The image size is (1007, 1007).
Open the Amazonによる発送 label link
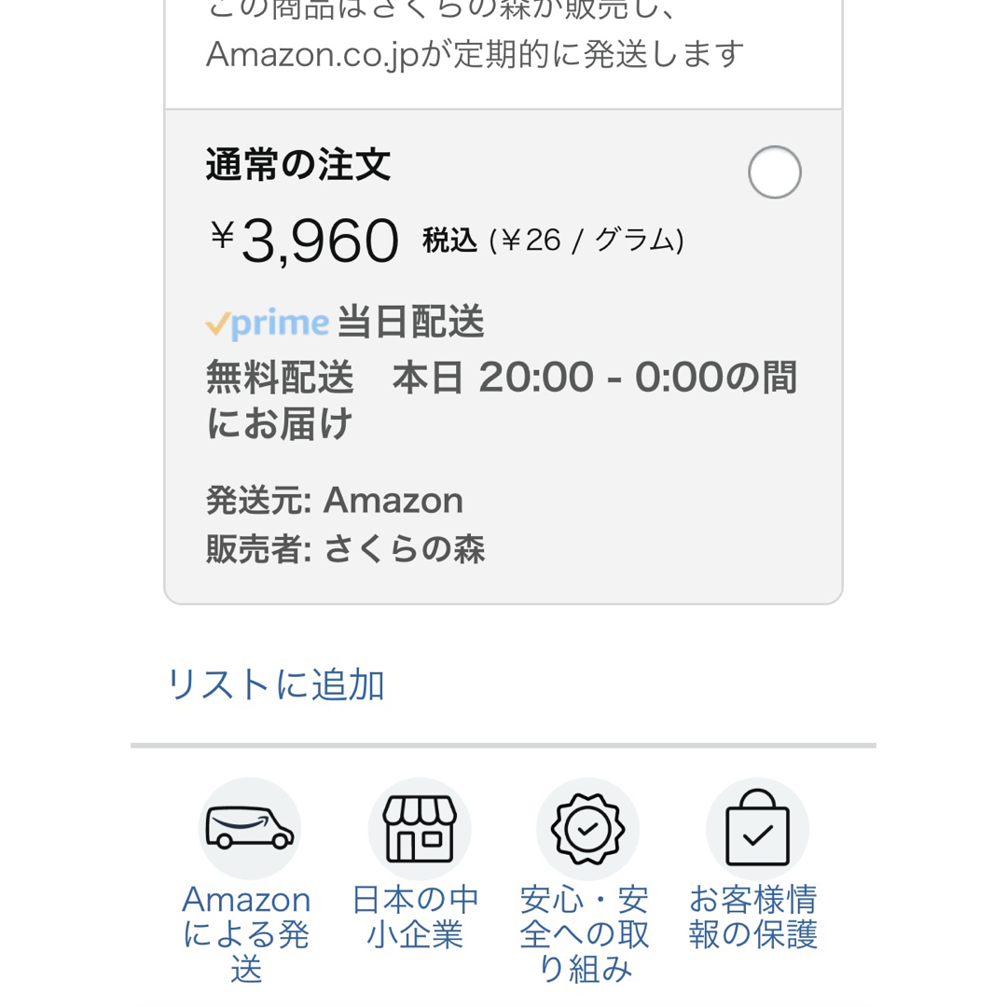click(x=246, y=933)
